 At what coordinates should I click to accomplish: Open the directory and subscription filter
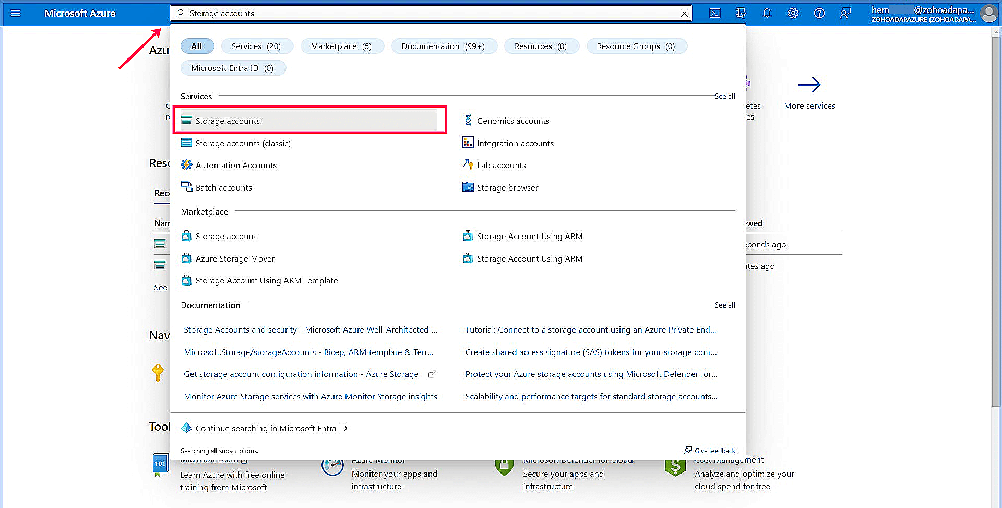pyautogui.click(x=741, y=13)
